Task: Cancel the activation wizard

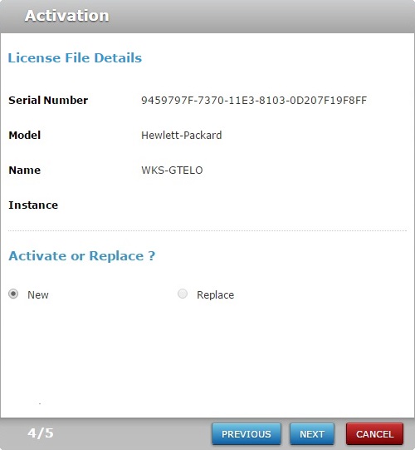Action: [374, 434]
